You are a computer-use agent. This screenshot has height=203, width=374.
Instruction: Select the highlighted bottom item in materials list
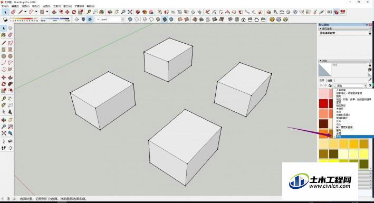point(353,137)
